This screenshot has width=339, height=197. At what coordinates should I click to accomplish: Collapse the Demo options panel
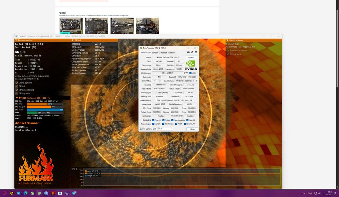(227, 40)
